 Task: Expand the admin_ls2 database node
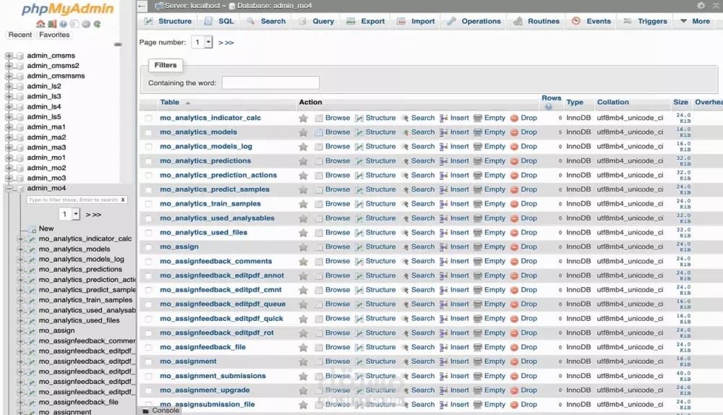click(x=8, y=86)
